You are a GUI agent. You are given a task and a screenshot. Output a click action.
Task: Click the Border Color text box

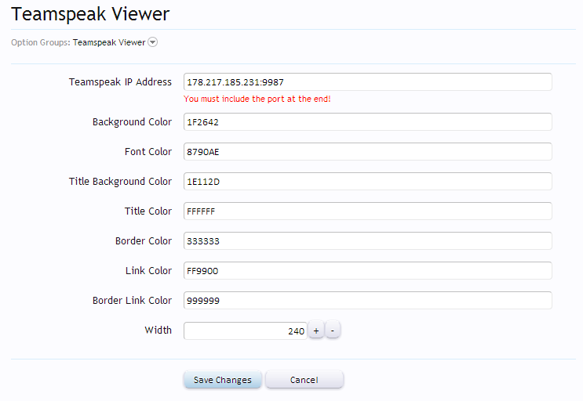pyautogui.click(x=367, y=241)
